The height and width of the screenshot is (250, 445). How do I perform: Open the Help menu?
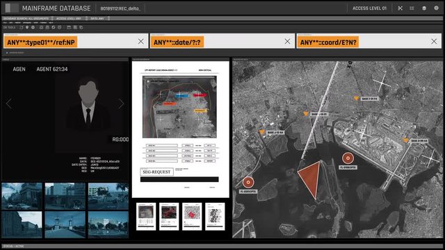(x=51, y=23)
